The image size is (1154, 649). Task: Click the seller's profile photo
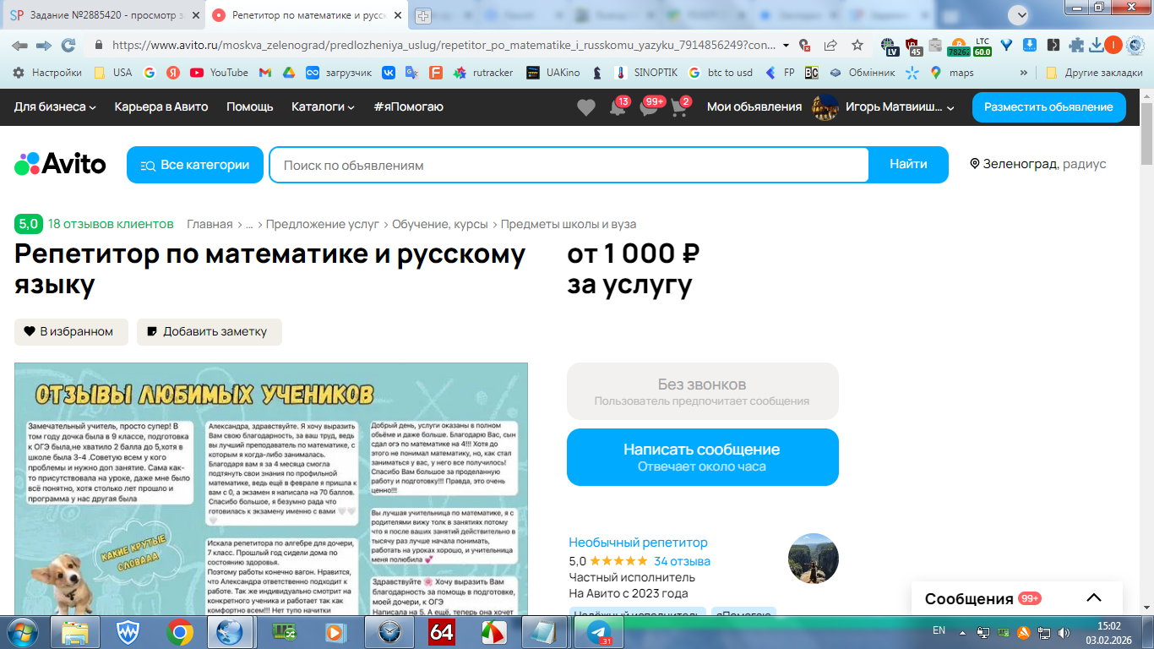point(813,559)
